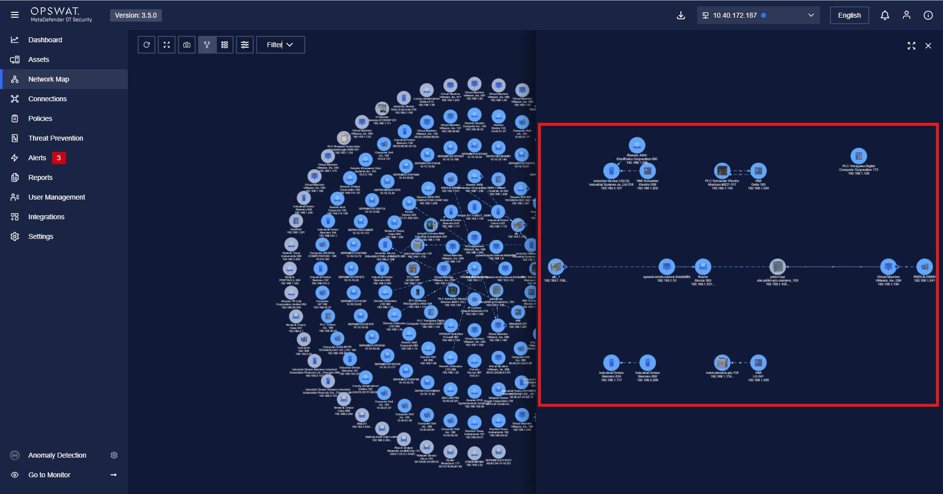Click Go to Monitor

tap(64, 475)
